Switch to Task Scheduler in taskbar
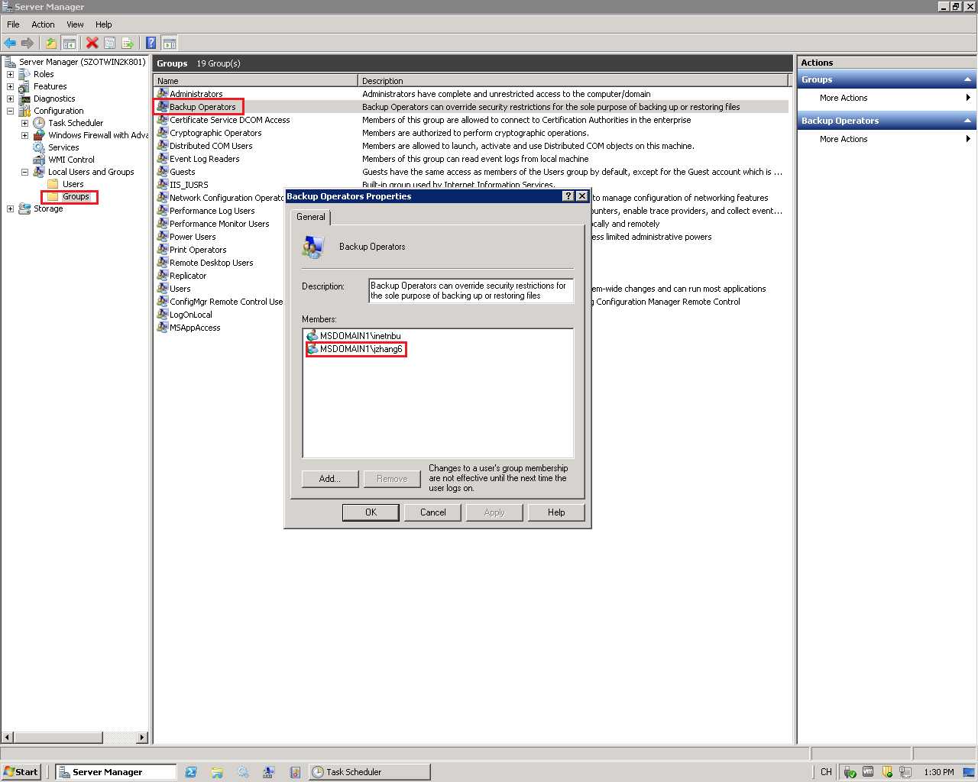 click(x=370, y=772)
